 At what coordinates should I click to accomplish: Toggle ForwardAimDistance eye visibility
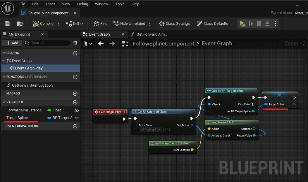tap(77, 111)
